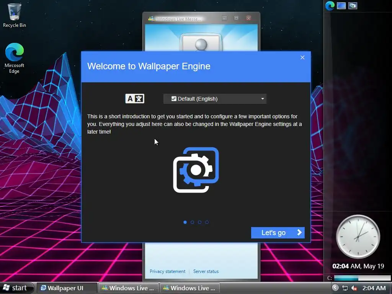Screen dimensions: 392x294
Task: Switch to Wallpaper UI taskbar item
Action: point(67,288)
